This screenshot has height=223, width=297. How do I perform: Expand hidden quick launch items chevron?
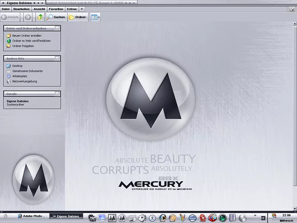tap(255, 216)
